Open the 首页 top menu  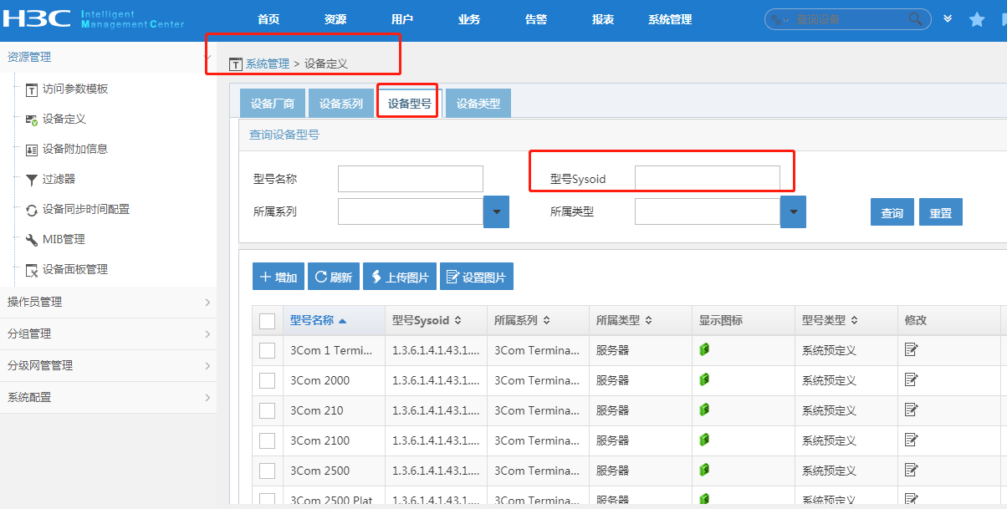(x=268, y=19)
